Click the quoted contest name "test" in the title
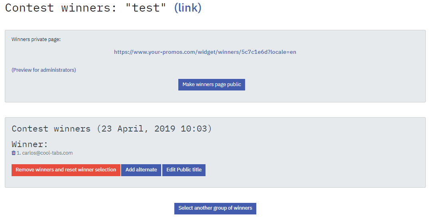This screenshot has height=222, width=437. click(146, 8)
